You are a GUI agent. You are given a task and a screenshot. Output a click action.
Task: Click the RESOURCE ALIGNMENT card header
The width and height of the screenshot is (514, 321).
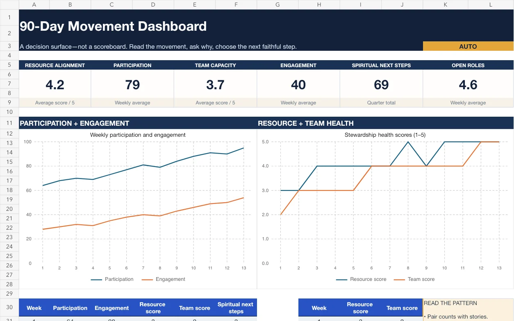(55, 65)
